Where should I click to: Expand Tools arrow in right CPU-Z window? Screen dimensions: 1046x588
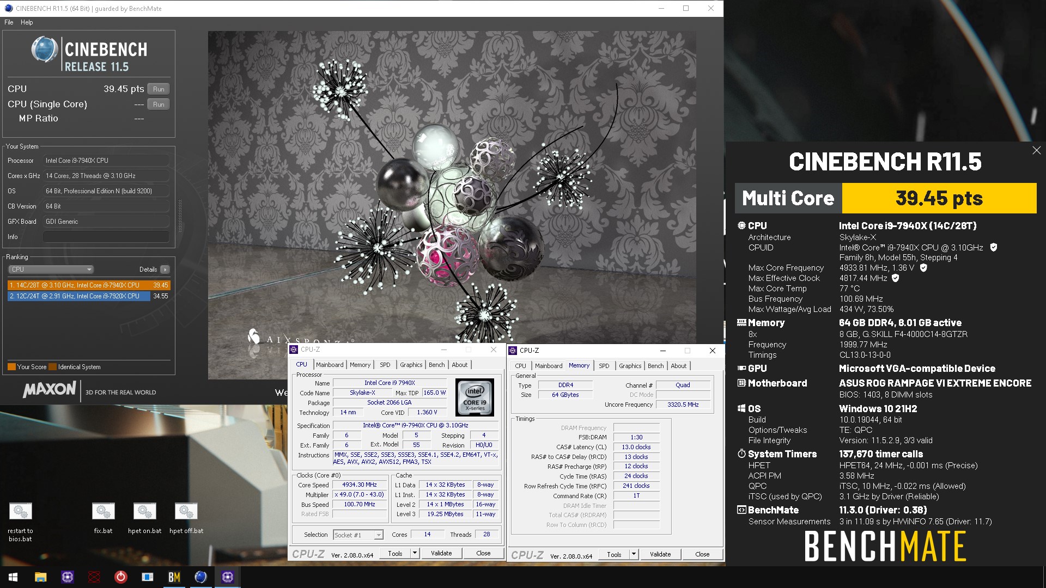[634, 554]
